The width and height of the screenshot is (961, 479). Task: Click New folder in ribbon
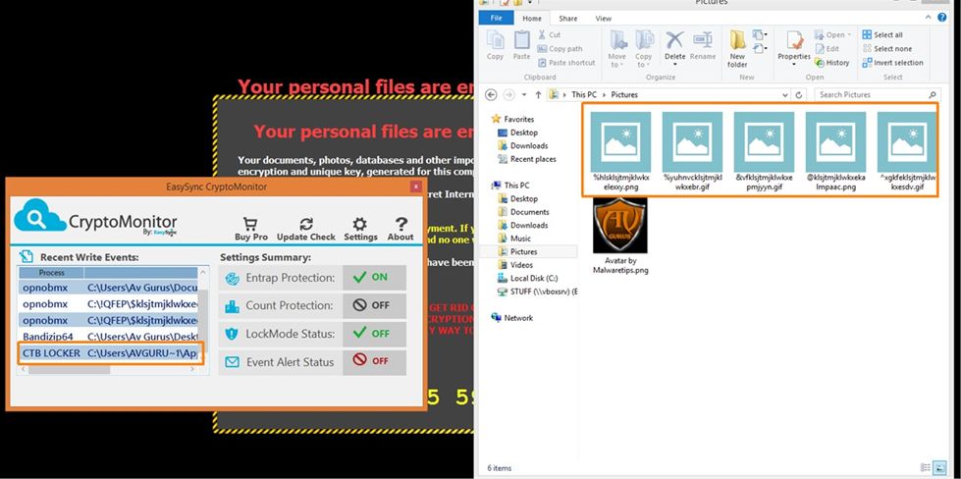tap(737, 49)
